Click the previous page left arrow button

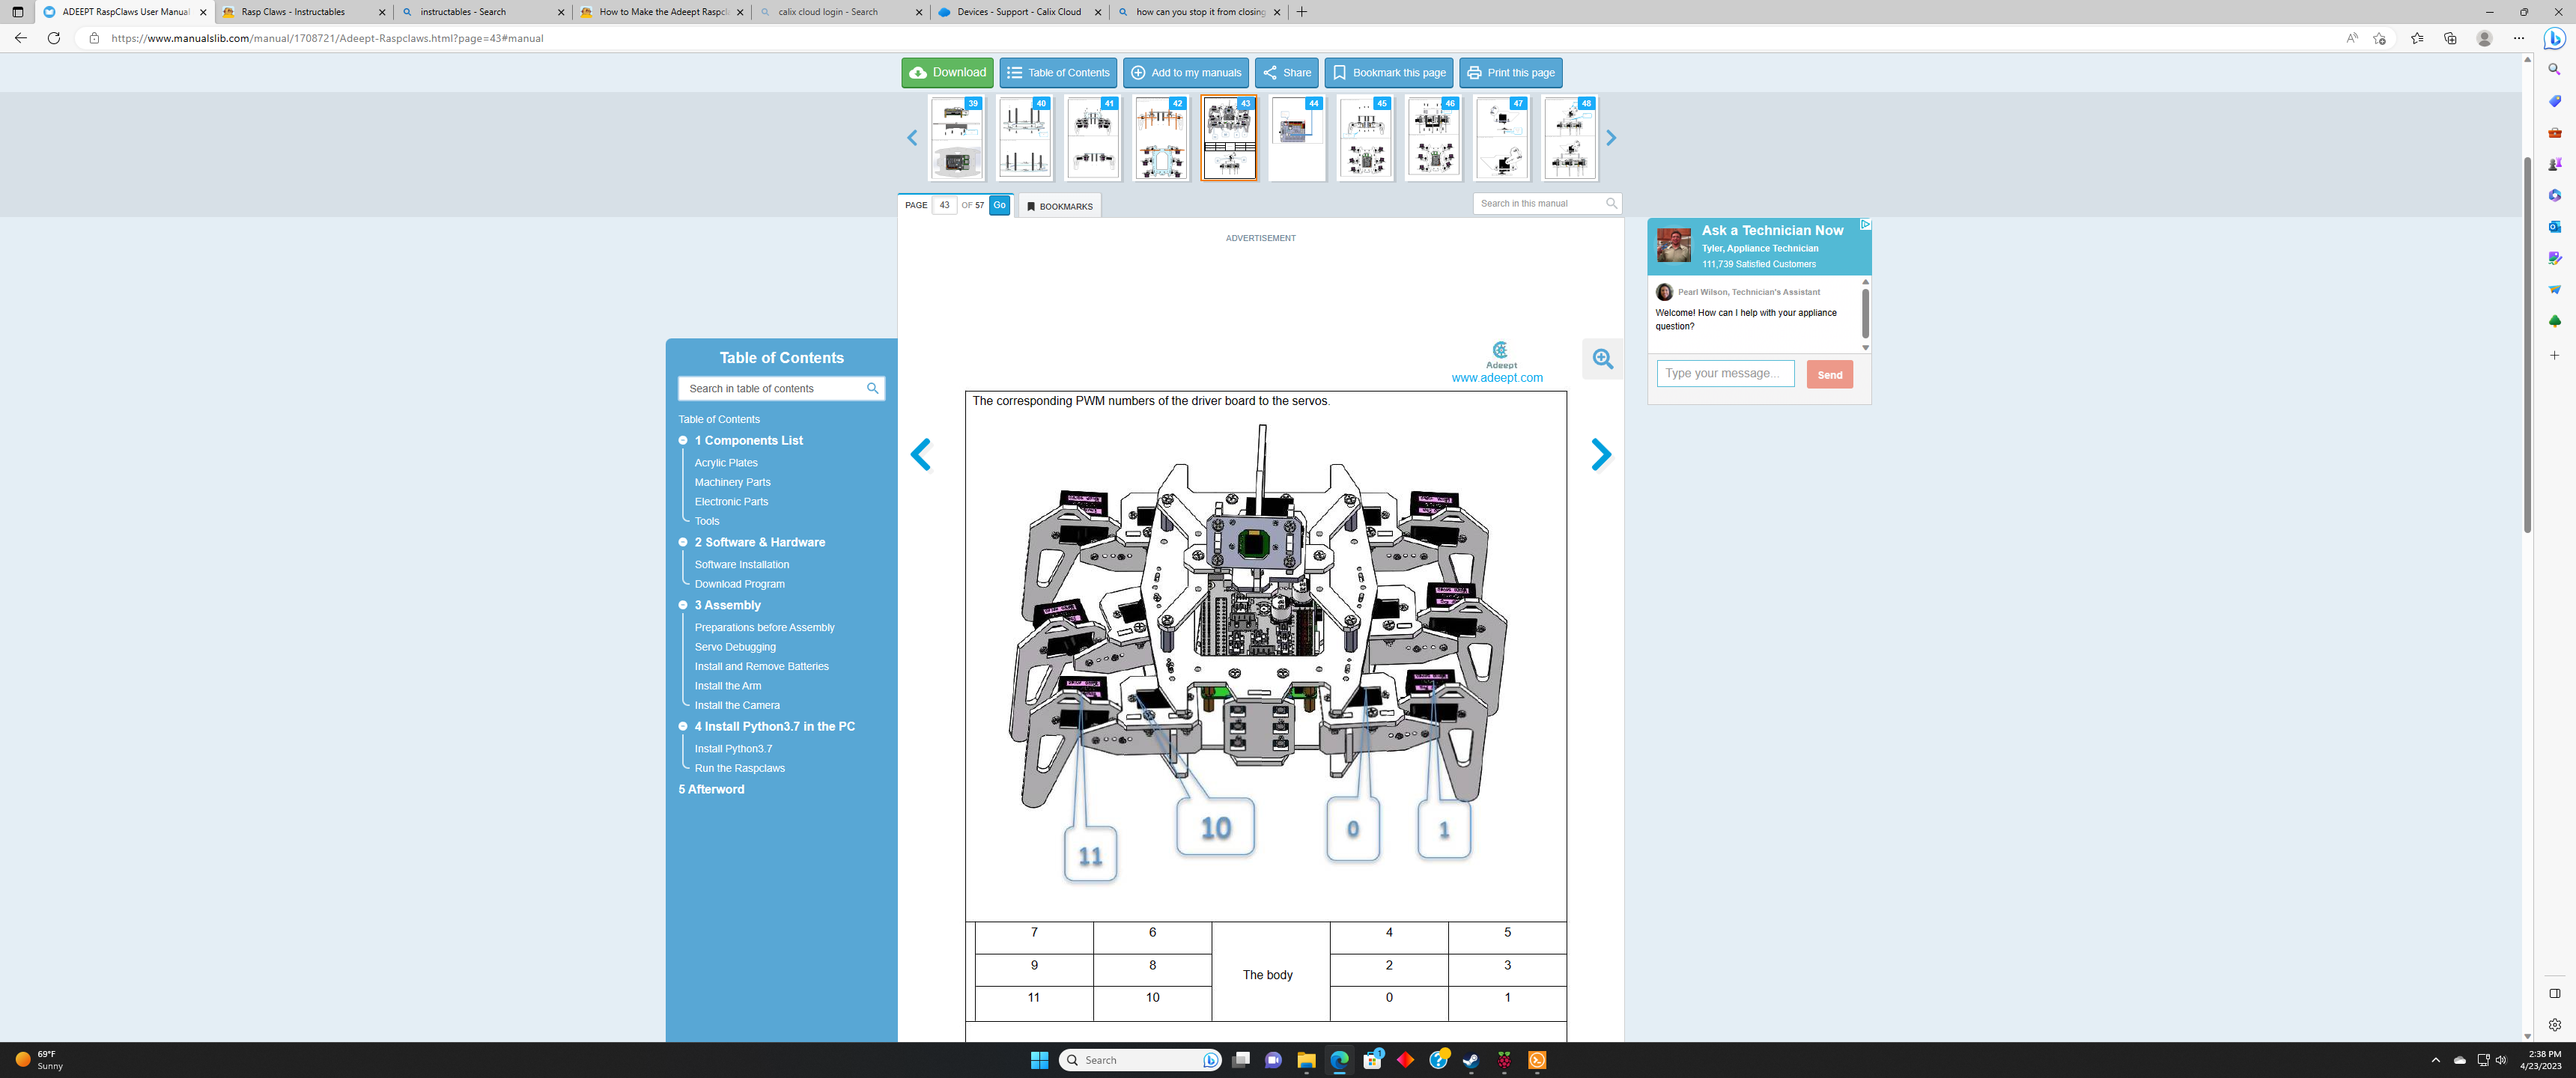pyautogui.click(x=922, y=455)
